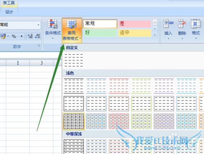Select green light table style in first 浅色 row
Screen dimensions: 204x154
point(141,86)
